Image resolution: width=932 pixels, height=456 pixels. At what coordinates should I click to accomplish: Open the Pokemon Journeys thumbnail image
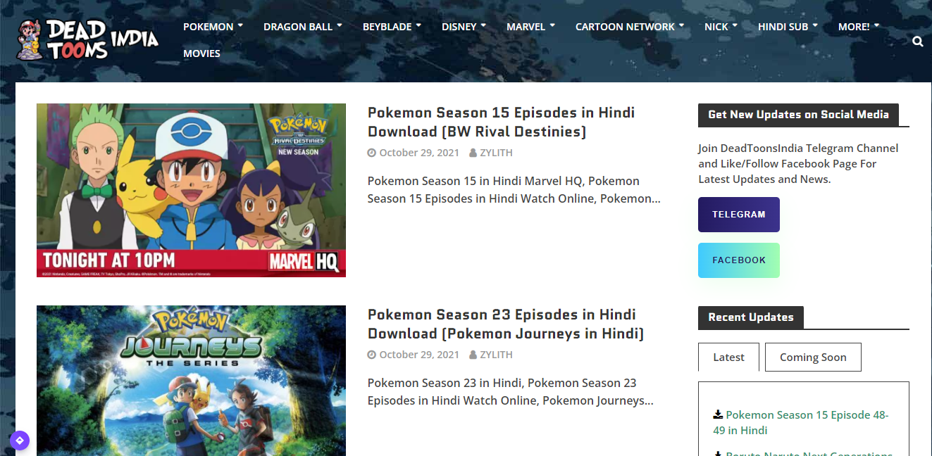coord(191,381)
